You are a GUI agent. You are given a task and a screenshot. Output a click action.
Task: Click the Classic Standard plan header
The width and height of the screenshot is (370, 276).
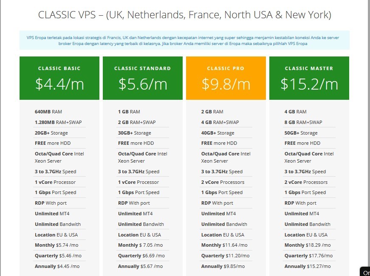coord(142,68)
